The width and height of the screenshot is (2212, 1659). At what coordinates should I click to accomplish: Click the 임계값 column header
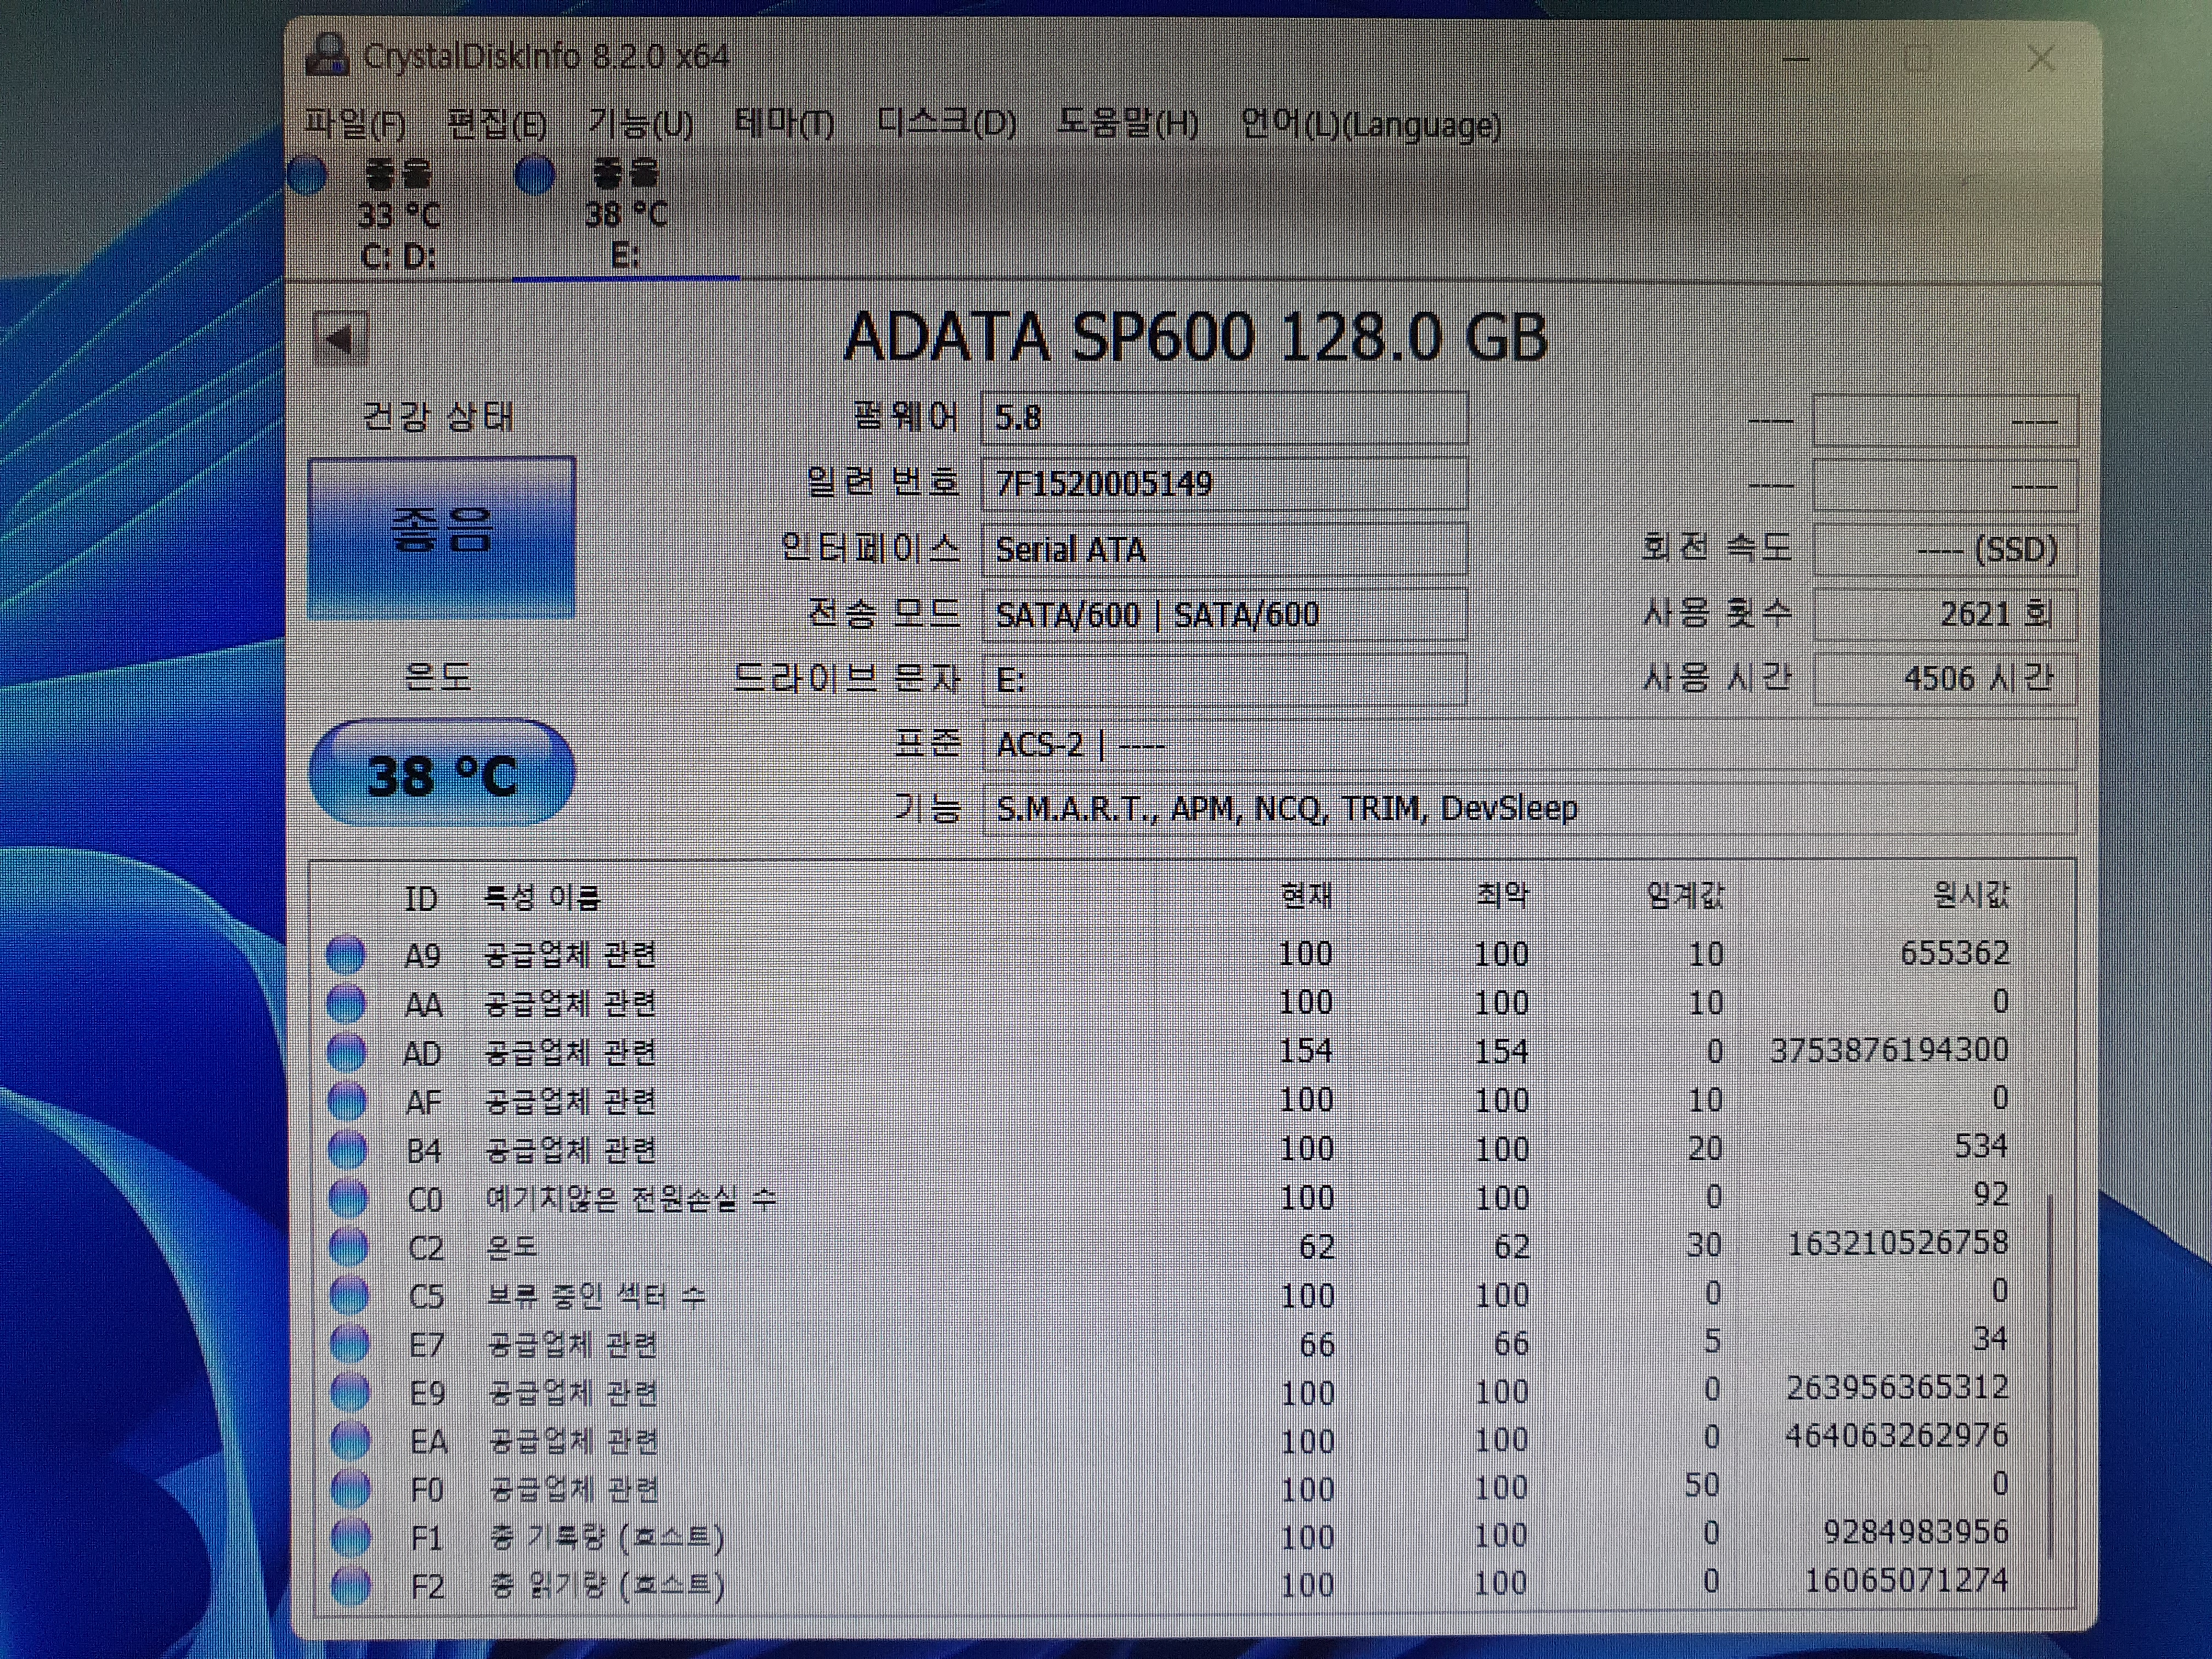(1686, 895)
